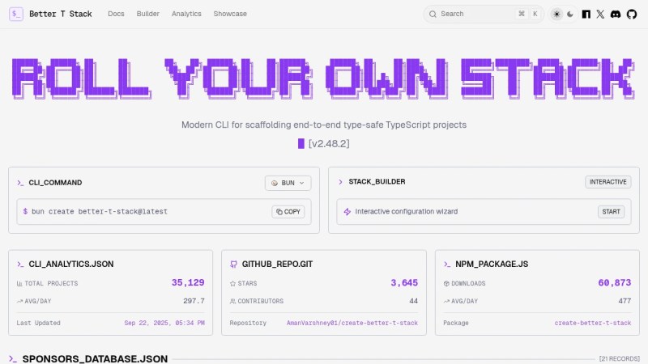Image resolution: width=648 pixels, height=364 pixels.
Task: Open the Discord icon link
Action: coord(616,14)
